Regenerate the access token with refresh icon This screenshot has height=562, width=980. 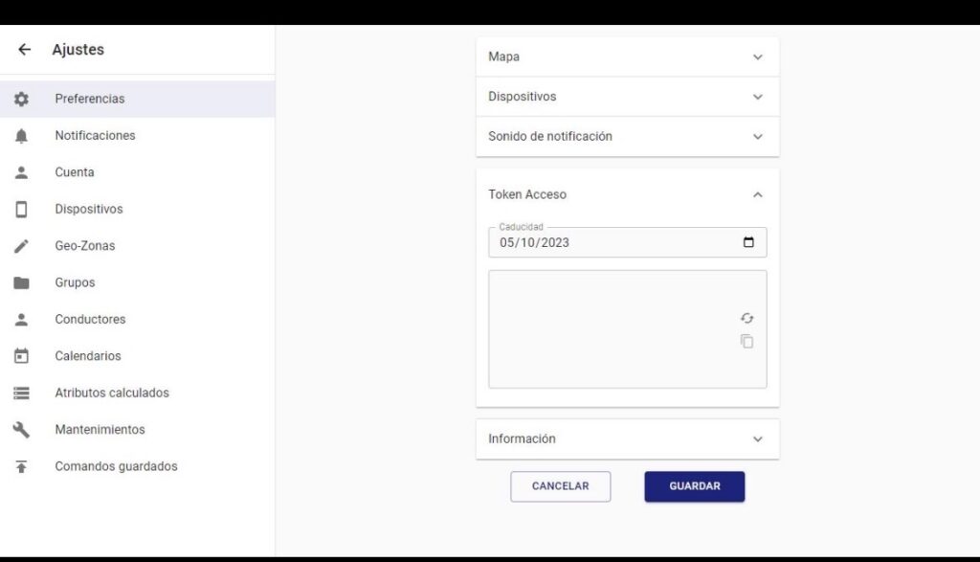pos(746,319)
